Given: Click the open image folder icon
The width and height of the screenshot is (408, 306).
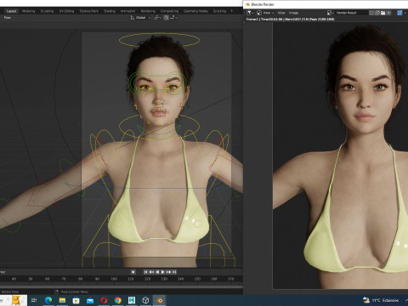Looking at the screenshot, I should 383,13.
